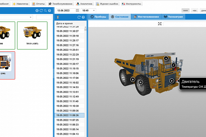Select the highlighted row 19.05.2022 11:08:26
The width and height of the screenshot is (206, 137).
coord(69,115)
